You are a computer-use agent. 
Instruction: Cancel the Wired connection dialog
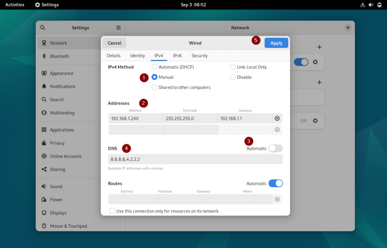(114, 43)
